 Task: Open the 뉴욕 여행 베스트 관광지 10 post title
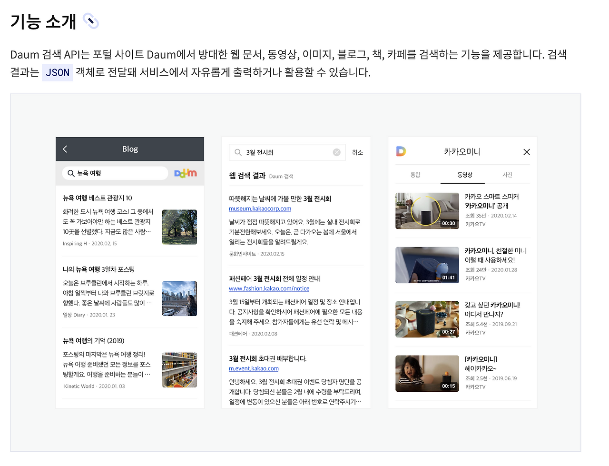tap(98, 198)
